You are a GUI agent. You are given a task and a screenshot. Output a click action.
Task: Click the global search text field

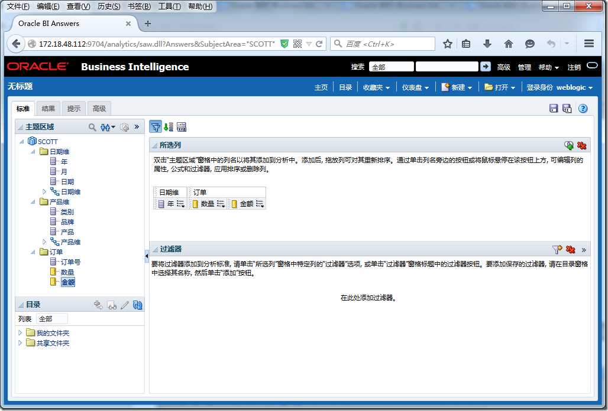[x=447, y=67]
